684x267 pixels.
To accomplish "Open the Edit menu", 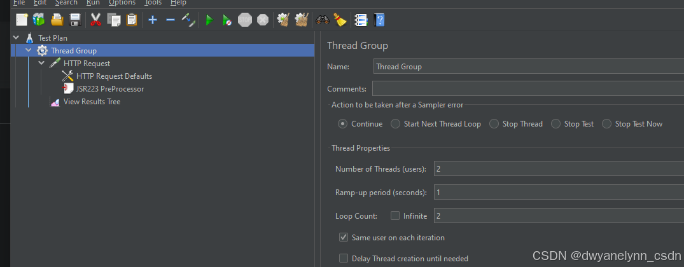I will click(39, 3).
